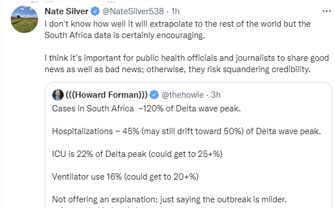Click the Ventilator use 16% line

click(x=125, y=177)
